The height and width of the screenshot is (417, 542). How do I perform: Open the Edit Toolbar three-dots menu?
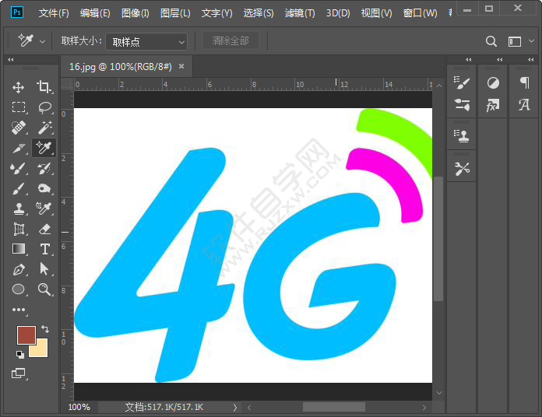click(x=19, y=310)
